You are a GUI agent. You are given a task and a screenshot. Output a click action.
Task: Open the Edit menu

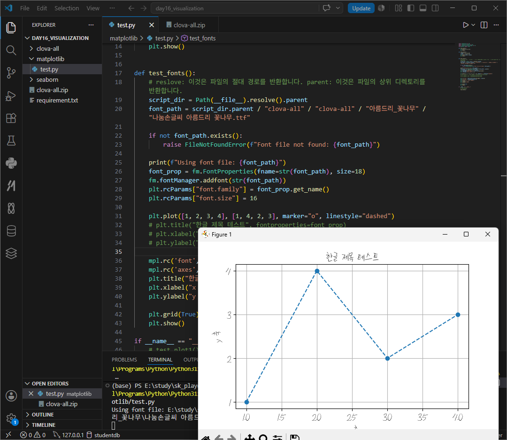42,8
